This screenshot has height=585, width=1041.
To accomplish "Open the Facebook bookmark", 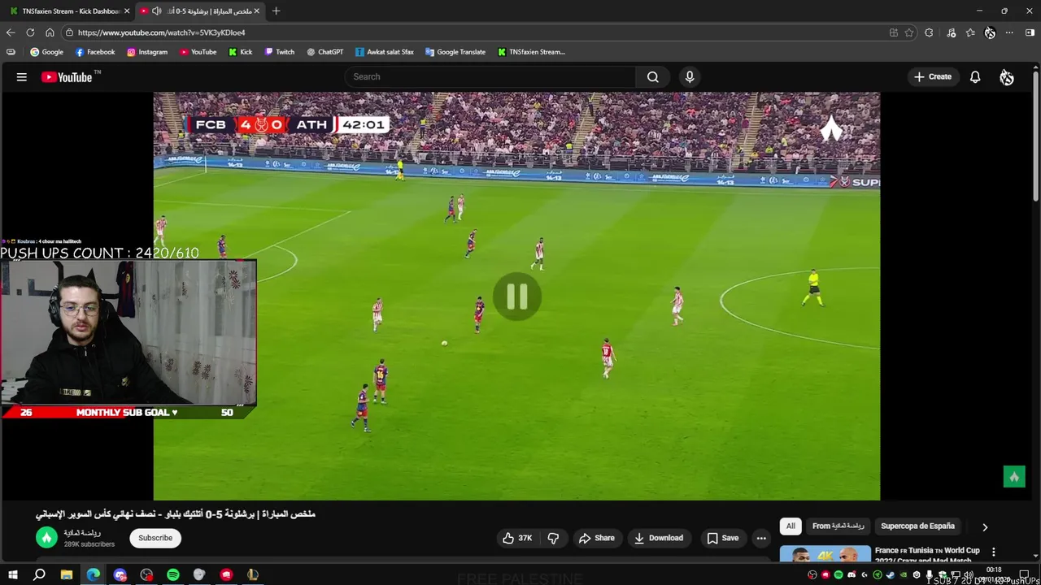I will click(95, 52).
